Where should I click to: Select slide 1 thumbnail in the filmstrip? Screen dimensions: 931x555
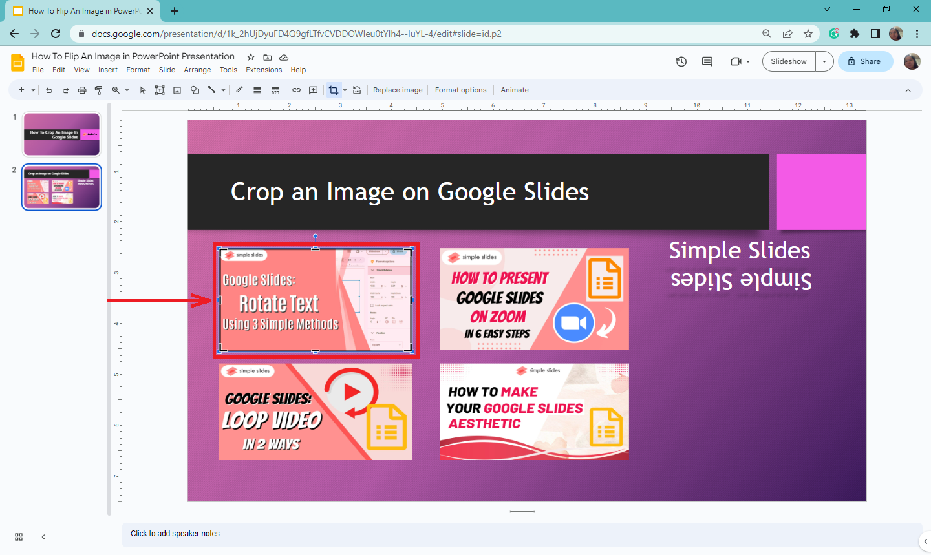click(x=61, y=134)
